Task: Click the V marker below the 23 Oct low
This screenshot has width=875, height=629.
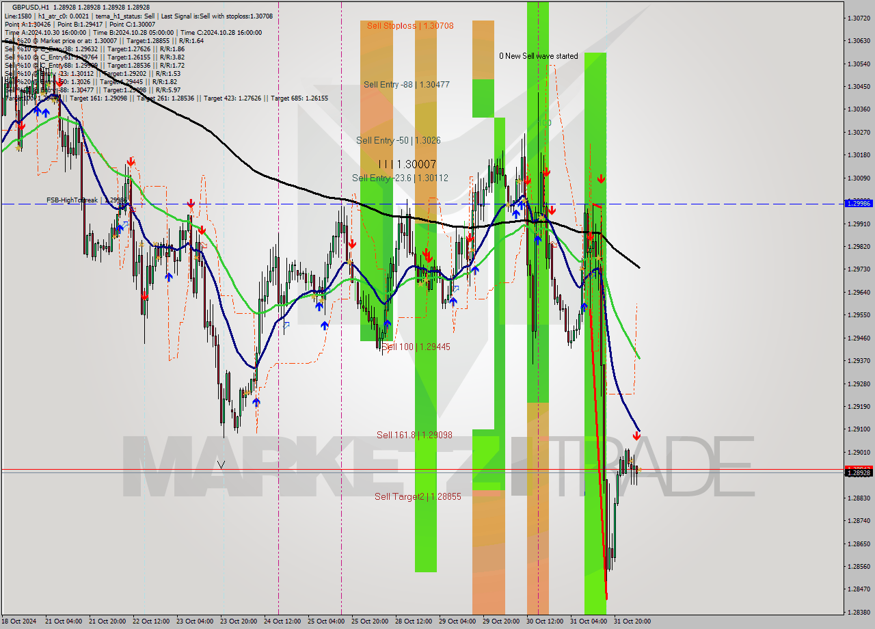Action: [221, 465]
